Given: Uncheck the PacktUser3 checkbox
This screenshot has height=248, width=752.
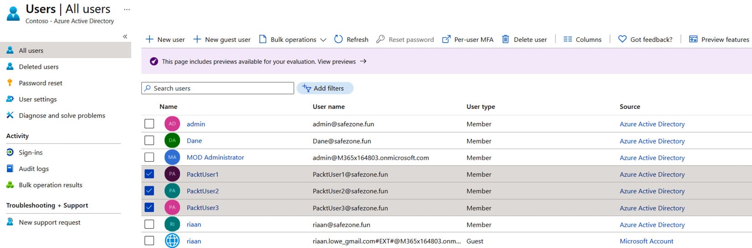Looking at the screenshot, I should pos(149,208).
